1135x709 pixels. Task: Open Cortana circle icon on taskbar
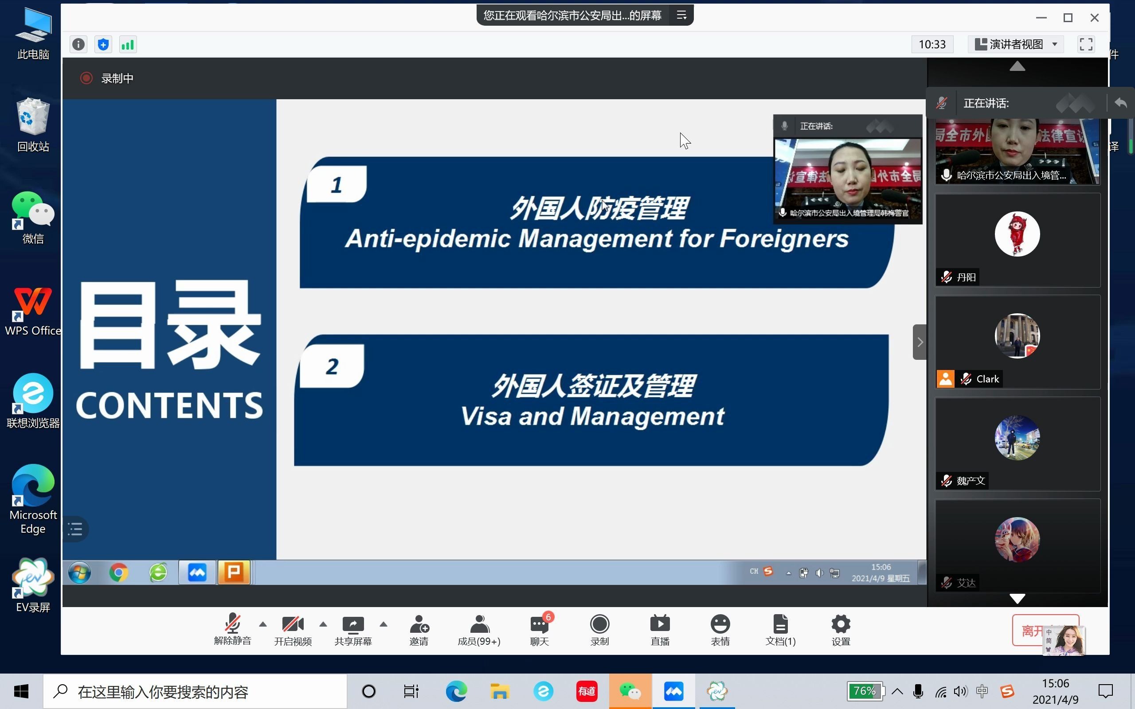click(x=368, y=691)
